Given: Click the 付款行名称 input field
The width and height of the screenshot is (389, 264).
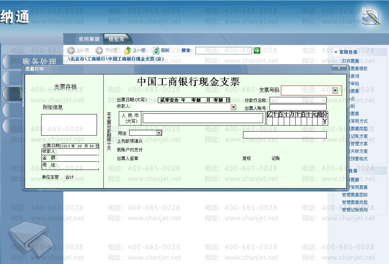Looking at the screenshot, I should coord(298,100).
